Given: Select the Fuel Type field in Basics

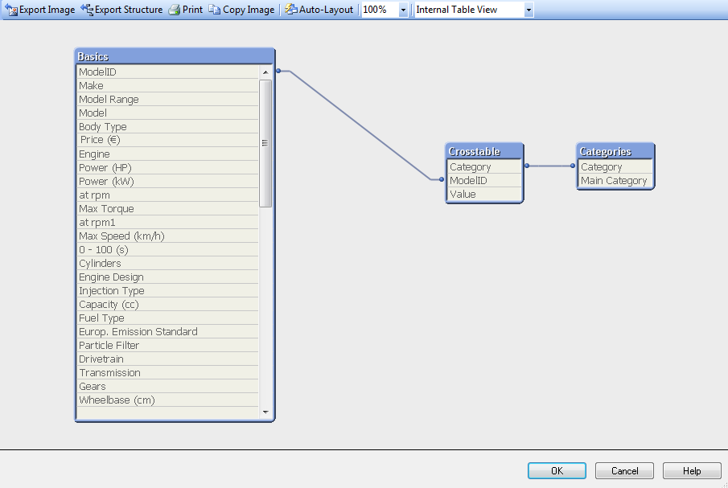Looking at the screenshot, I should 121,318.
